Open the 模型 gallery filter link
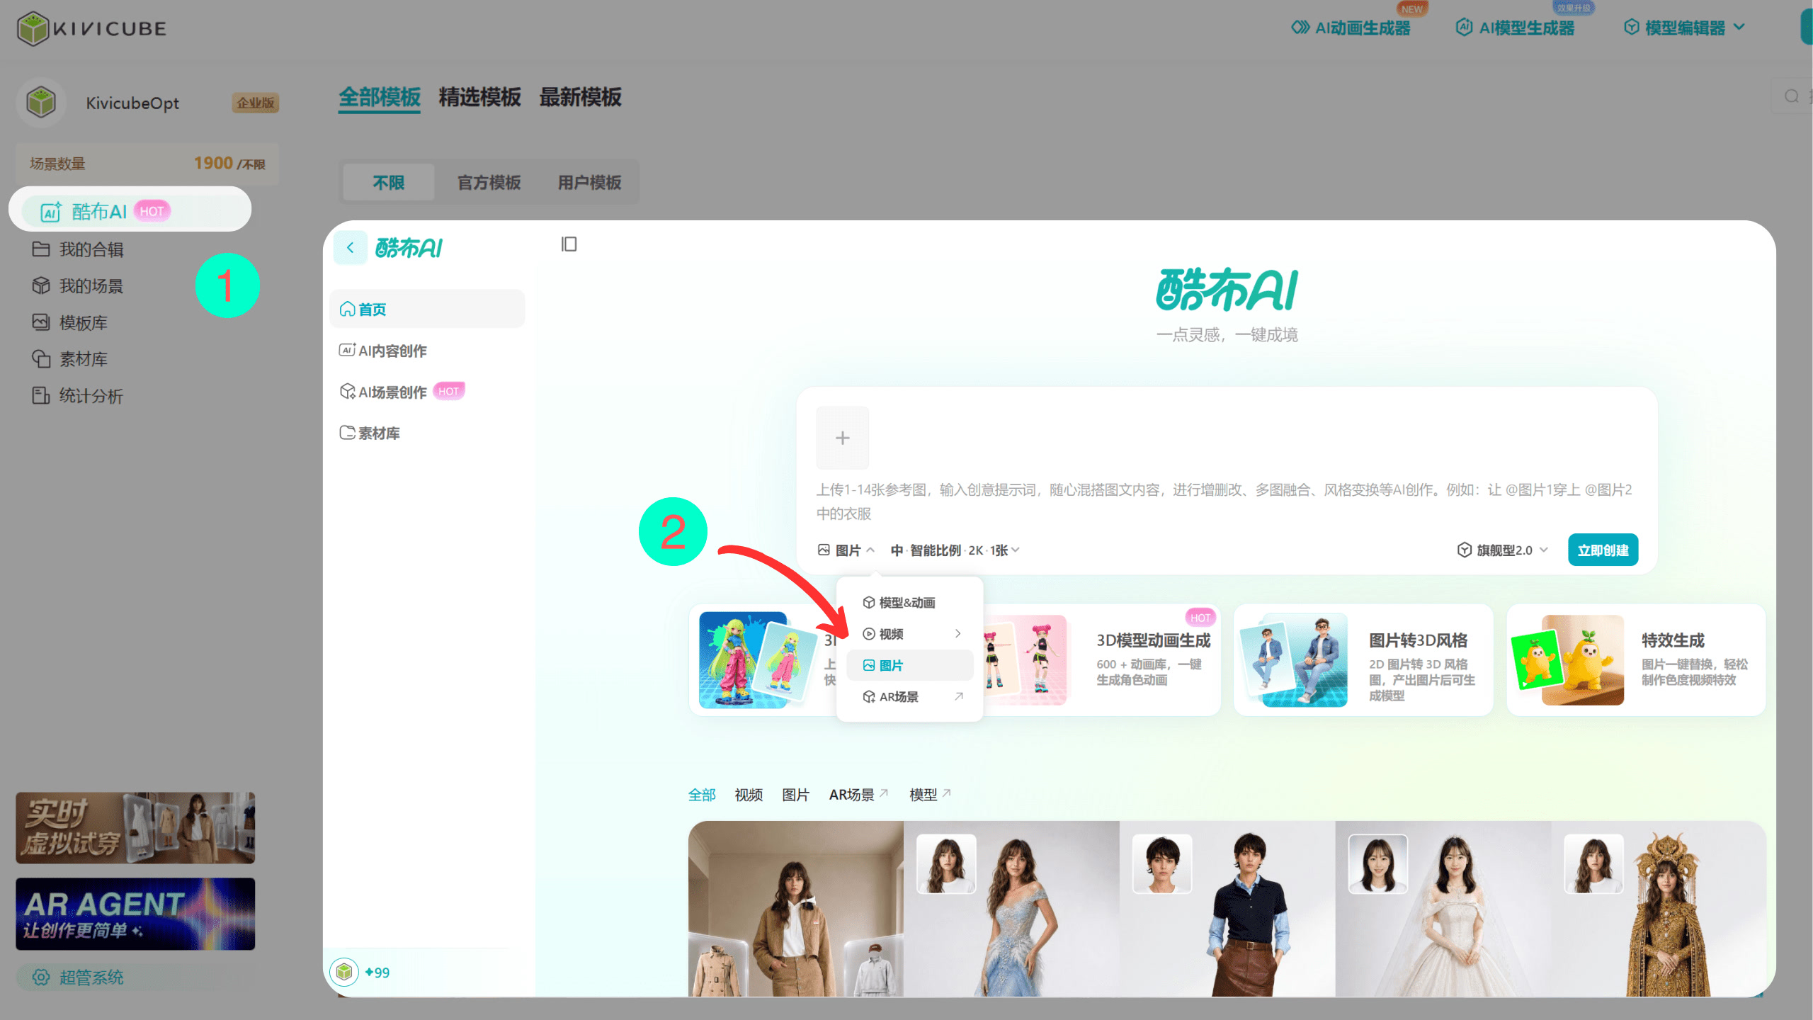Screen dimensions: 1813x1020 point(930,795)
